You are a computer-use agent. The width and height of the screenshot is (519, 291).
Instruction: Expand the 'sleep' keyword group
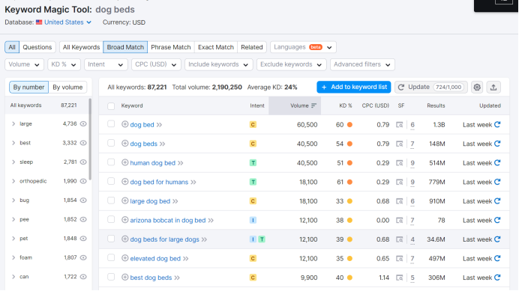tap(13, 162)
